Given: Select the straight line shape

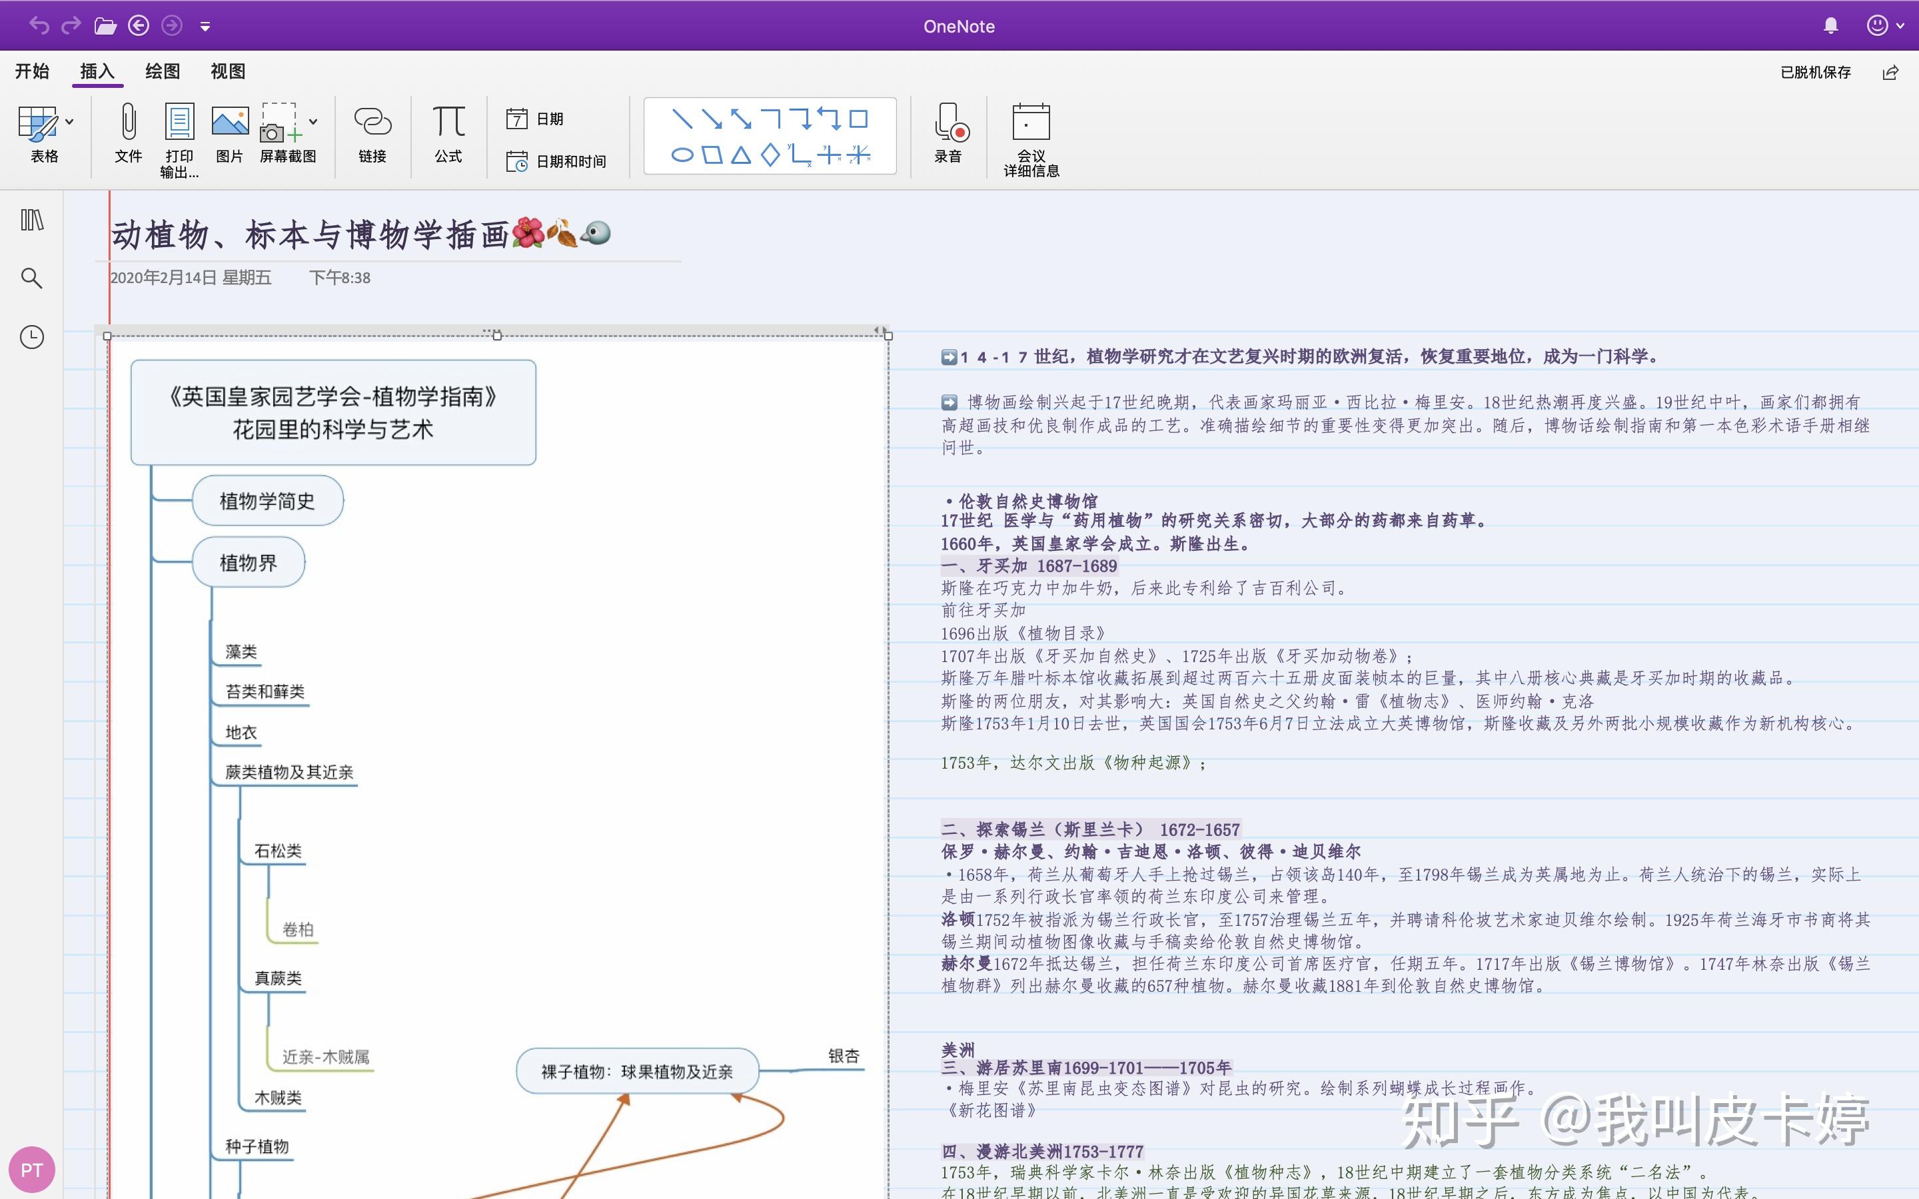Looking at the screenshot, I should 682,119.
